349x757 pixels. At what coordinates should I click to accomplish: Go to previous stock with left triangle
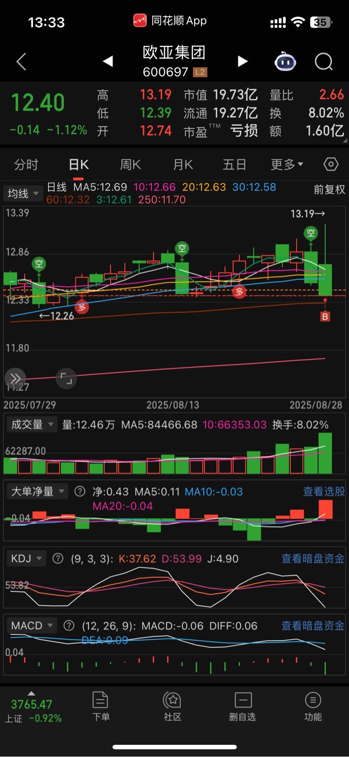pyautogui.click(x=108, y=61)
